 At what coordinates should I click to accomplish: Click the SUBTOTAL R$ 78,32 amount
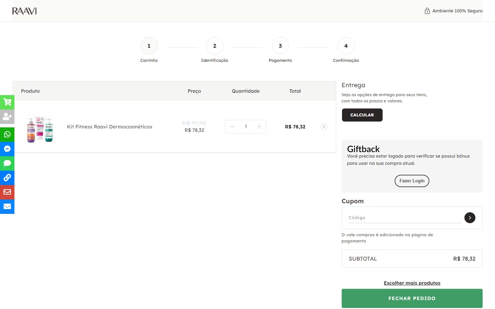click(464, 259)
